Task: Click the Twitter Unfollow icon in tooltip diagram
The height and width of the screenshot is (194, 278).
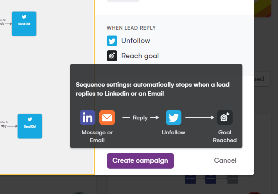Action: (x=174, y=117)
